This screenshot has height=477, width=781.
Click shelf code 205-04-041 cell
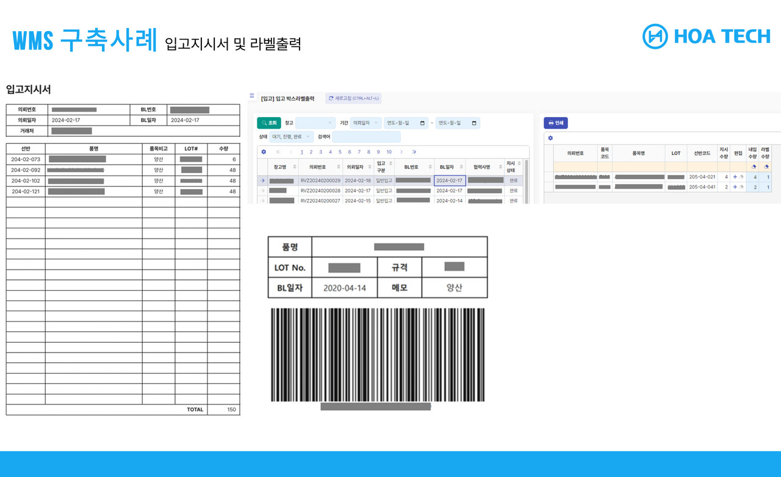pyautogui.click(x=702, y=187)
